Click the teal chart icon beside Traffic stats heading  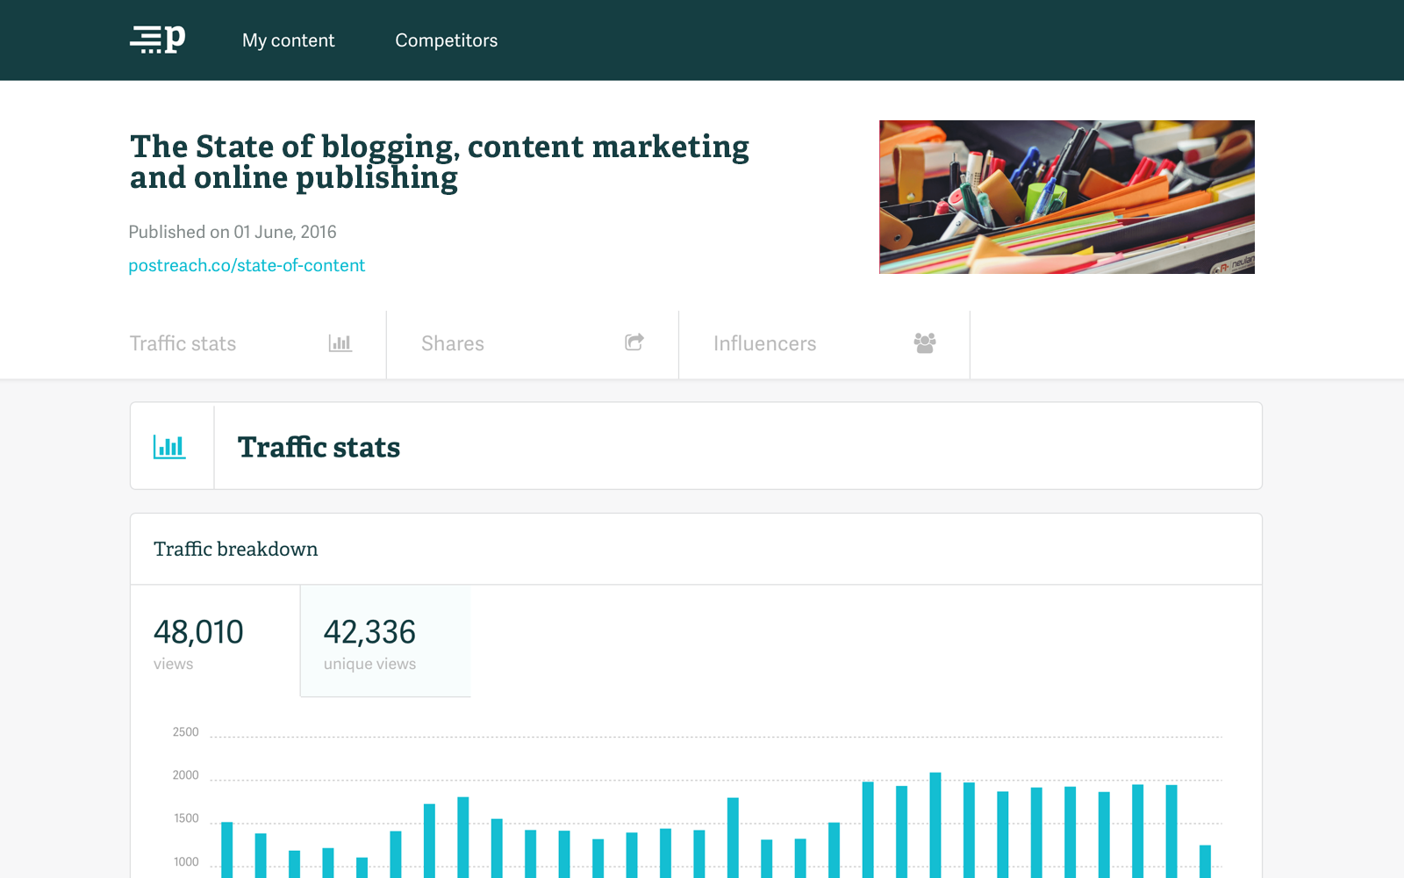169,447
